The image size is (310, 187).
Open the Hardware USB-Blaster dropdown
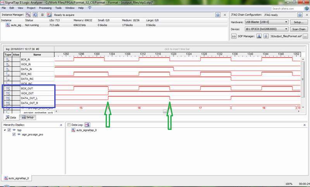267,22
